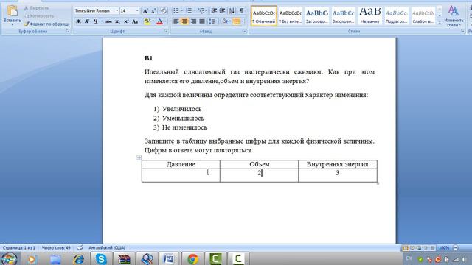Open the Font group dialog launcher
The width and height of the screenshot is (472, 265).
(x=166, y=31)
